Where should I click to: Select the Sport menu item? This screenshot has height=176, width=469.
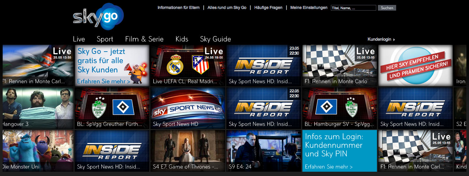point(105,39)
